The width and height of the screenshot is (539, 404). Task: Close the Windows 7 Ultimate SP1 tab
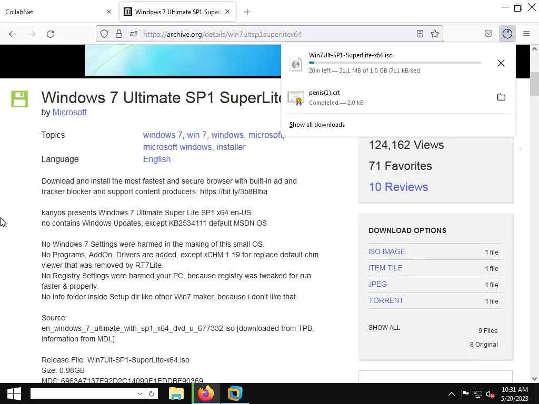pos(227,12)
